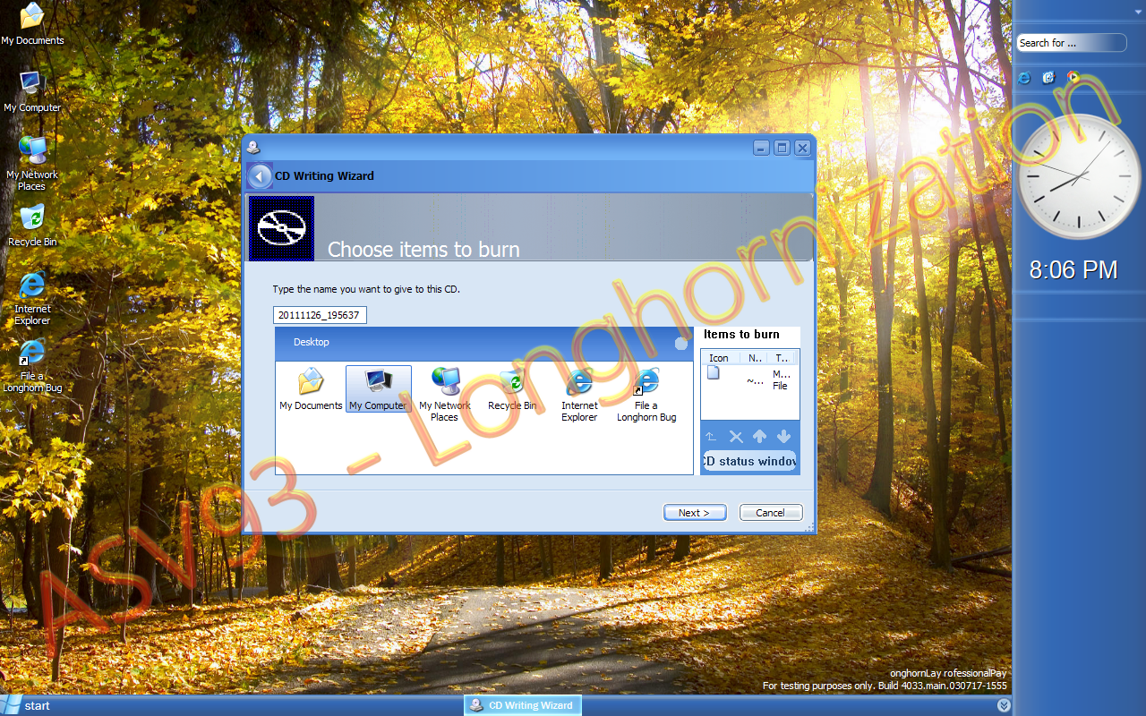1146x716 pixels.
Task: Open the Start menu
Action: click(27, 706)
